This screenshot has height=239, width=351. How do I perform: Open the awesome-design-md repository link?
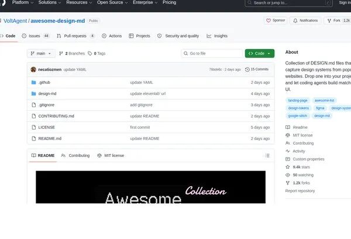(x=58, y=21)
